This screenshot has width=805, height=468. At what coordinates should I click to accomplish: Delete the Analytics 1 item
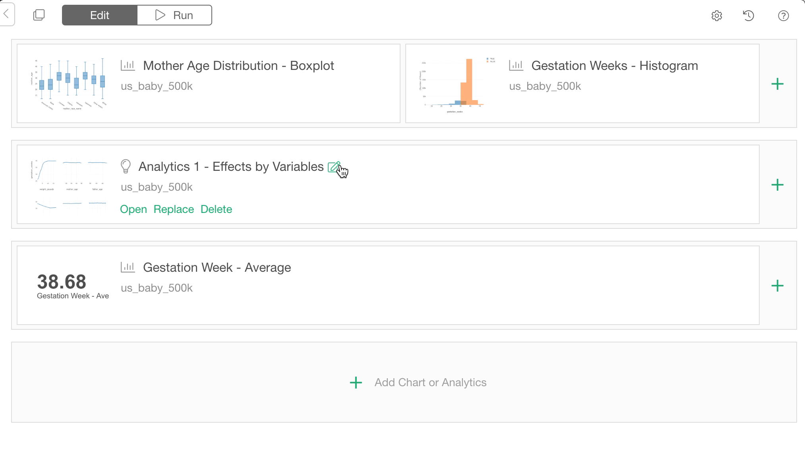coord(216,209)
